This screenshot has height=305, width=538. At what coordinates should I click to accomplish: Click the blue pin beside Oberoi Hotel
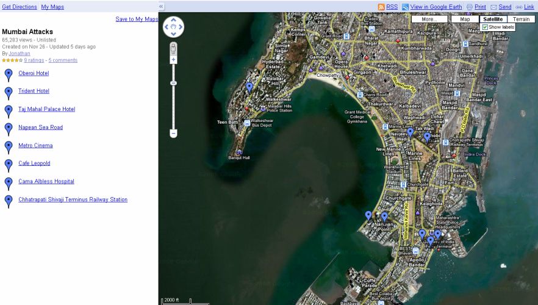coord(8,74)
